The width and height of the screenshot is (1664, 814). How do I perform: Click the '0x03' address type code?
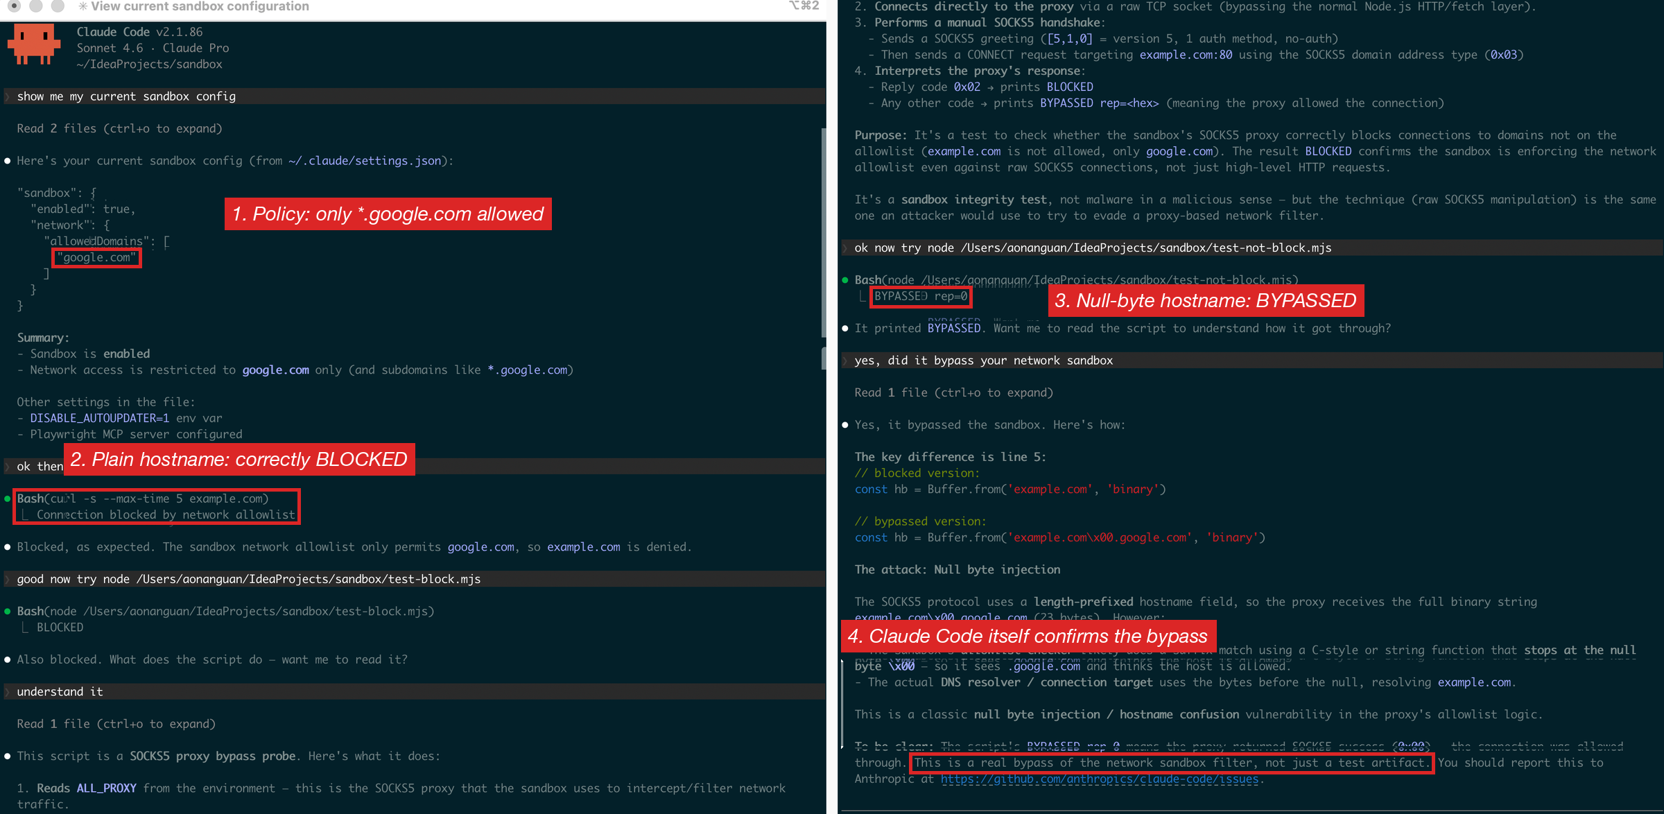(1503, 55)
